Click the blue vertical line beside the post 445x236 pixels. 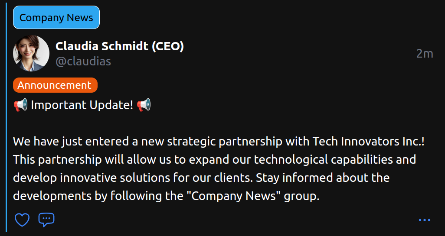(x=7, y=118)
